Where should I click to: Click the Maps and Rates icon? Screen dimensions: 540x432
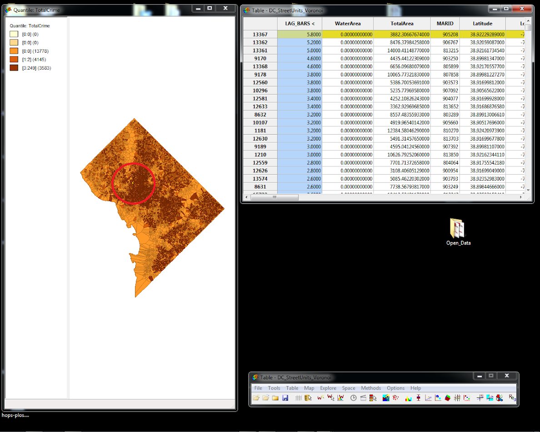386,398
